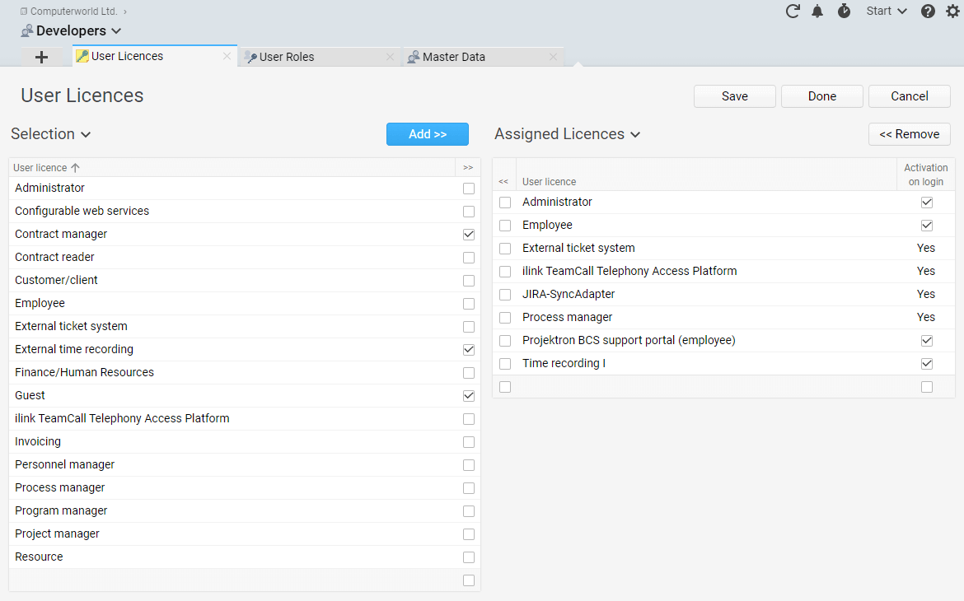Viewport: 964px width, 601px height.
Task: Switch to the Master Data tab
Action: pyautogui.click(x=453, y=57)
